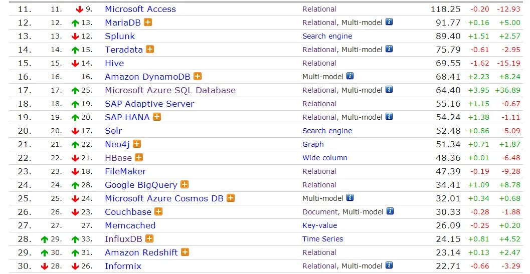The height and width of the screenshot is (274, 530).
Task: Click the plus icon next to SAP HANA
Action: (156, 117)
